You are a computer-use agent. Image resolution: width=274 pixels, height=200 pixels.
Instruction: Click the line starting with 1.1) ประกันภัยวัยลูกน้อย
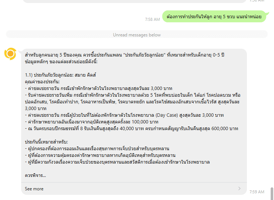coord(60,75)
